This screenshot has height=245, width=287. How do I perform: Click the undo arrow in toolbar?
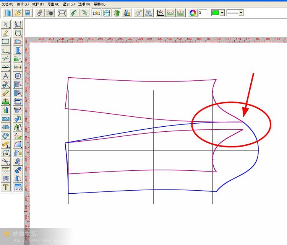click(x=74, y=13)
